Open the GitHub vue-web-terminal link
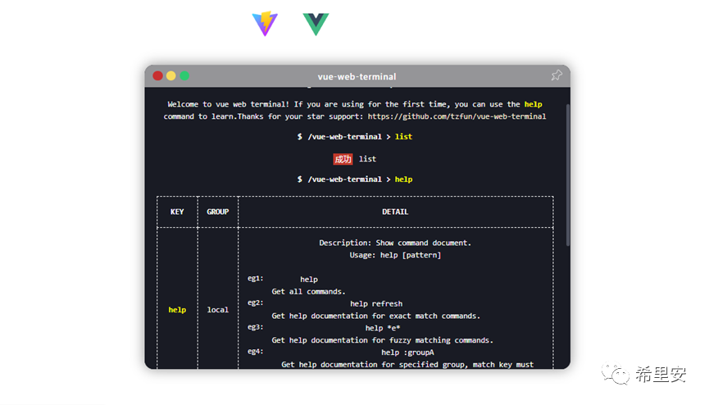 (457, 116)
